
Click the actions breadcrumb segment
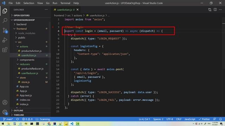(78, 15)
